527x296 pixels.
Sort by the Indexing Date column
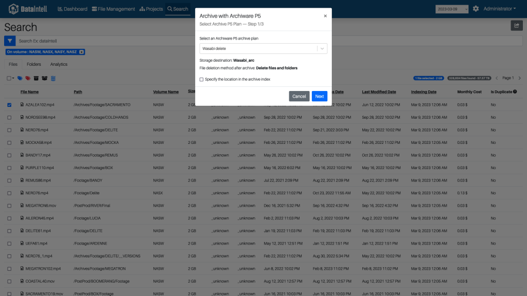point(424,91)
